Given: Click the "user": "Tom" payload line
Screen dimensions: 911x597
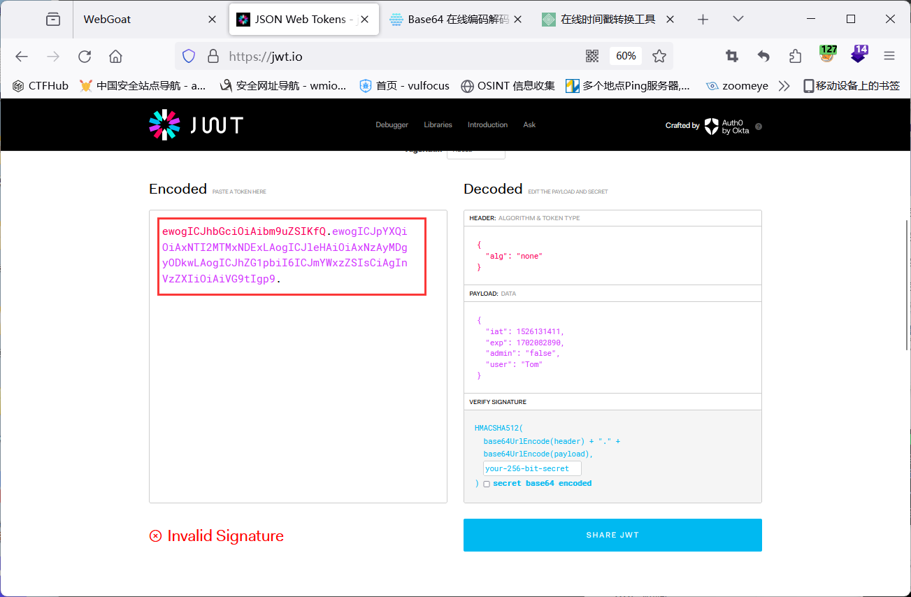Looking at the screenshot, I should pyautogui.click(x=514, y=364).
